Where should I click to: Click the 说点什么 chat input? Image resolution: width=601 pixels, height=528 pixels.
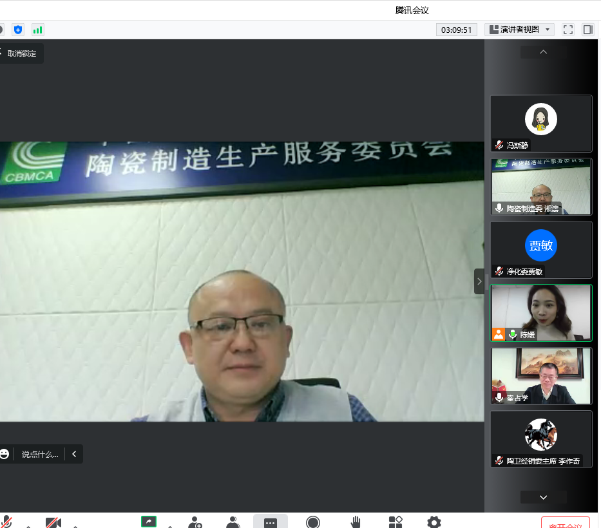pyautogui.click(x=39, y=454)
